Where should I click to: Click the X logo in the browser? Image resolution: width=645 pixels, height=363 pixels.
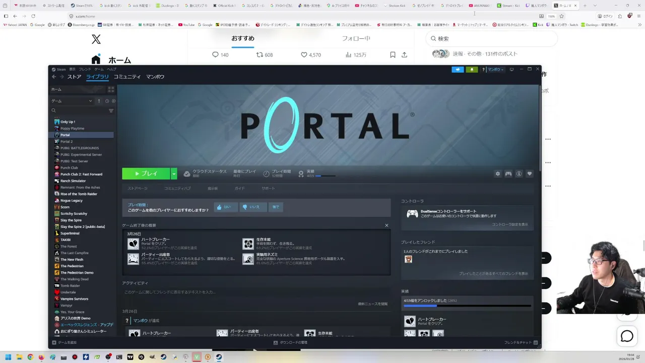click(96, 39)
